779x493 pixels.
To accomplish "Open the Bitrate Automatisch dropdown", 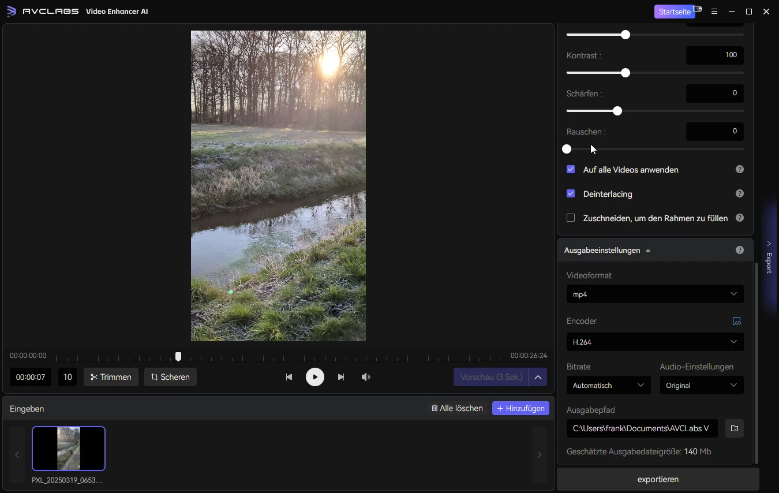I will pyautogui.click(x=608, y=386).
